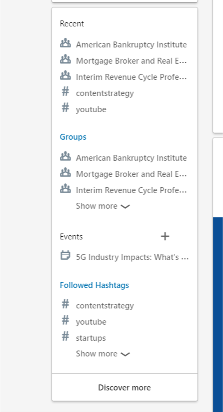
Task: Open contentstrategy hashtag in Recent list
Action: 105,93
